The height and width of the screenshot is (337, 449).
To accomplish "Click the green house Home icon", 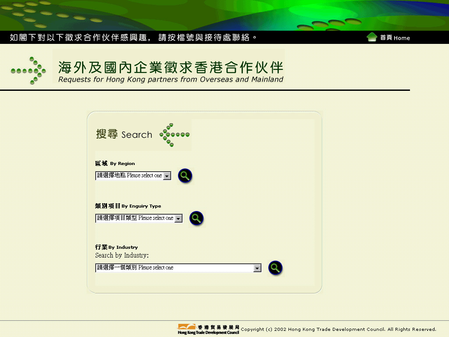I will point(372,37).
